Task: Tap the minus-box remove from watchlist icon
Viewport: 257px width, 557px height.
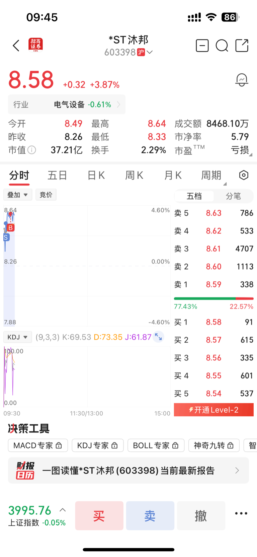Action: tap(202, 46)
